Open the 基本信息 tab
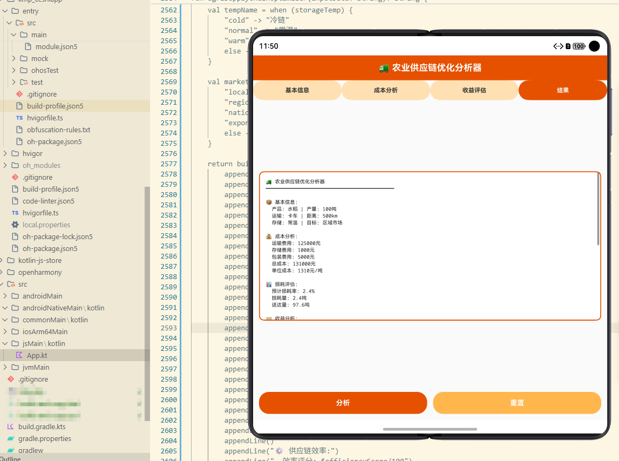This screenshot has height=461, width=619. pyautogui.click(x=297, y=91)
